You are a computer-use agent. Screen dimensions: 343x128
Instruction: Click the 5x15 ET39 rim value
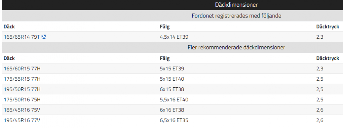[x=172, y=69]
